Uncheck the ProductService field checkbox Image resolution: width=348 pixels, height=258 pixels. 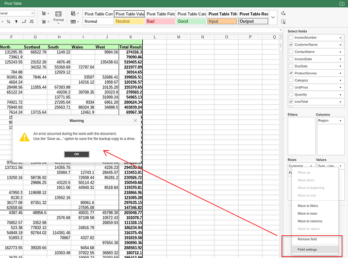pos(291,73)
